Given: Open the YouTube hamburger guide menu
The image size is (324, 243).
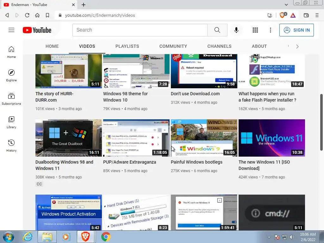Looking at the screenshot, I should coord(11,30).
